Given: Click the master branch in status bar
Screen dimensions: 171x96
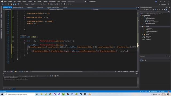Looking at the screenshot, I should pos(162,91).
